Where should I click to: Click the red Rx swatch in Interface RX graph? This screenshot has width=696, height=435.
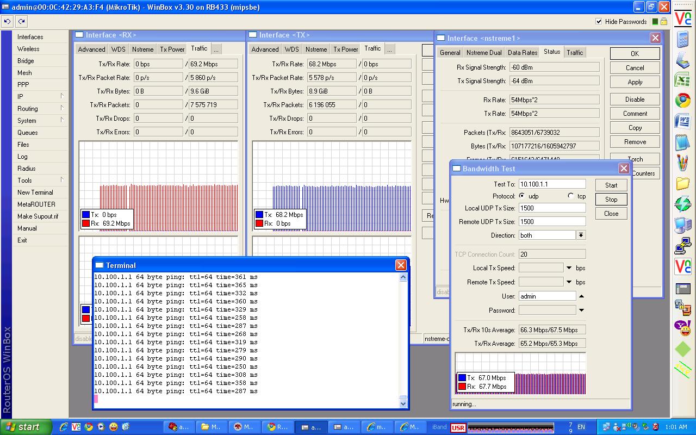86,223
